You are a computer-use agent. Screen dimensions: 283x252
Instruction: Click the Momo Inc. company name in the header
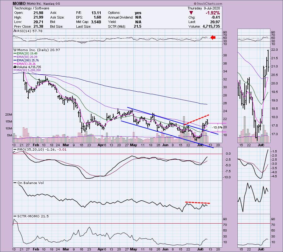click(x=35, y=3)
